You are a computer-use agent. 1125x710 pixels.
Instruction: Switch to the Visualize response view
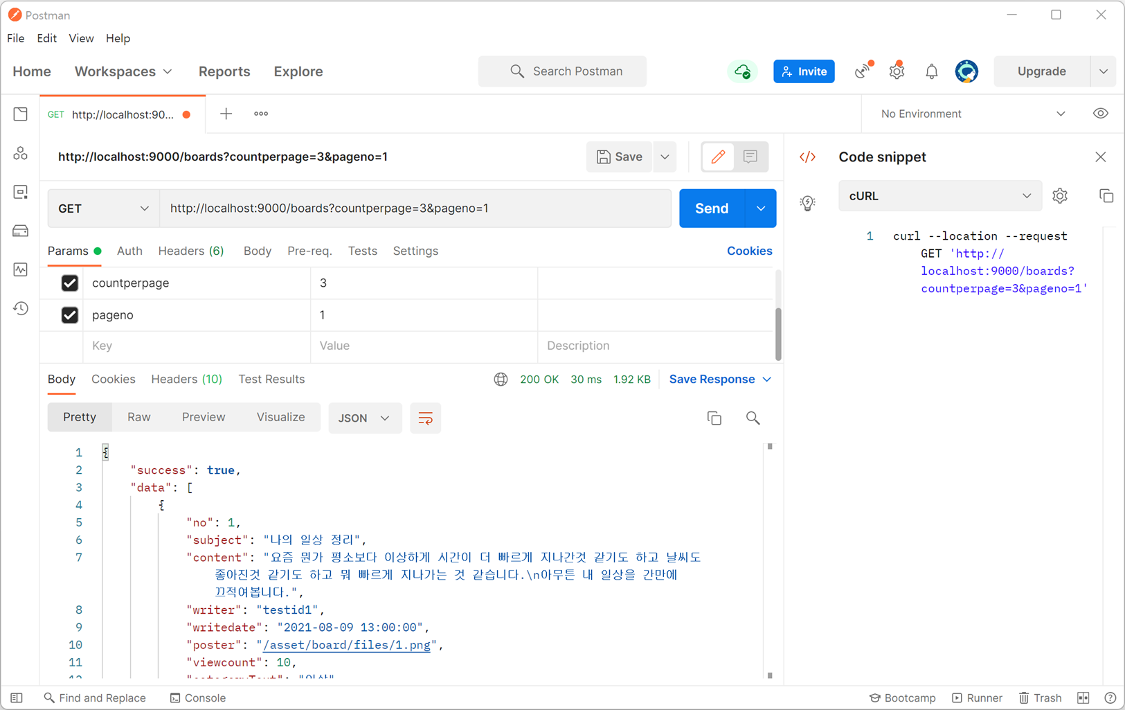coord(280,417)
